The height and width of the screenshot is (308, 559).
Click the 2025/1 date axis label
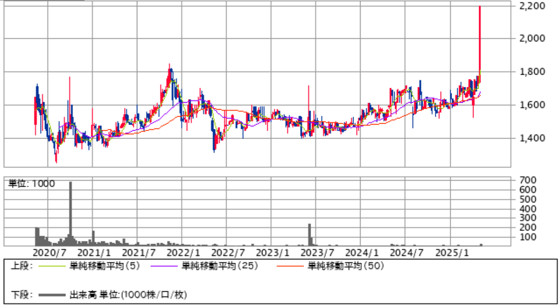(x=452, y=253)
